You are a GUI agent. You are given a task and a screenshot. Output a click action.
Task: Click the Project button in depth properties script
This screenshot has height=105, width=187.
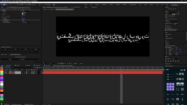(x=10, y=59)
